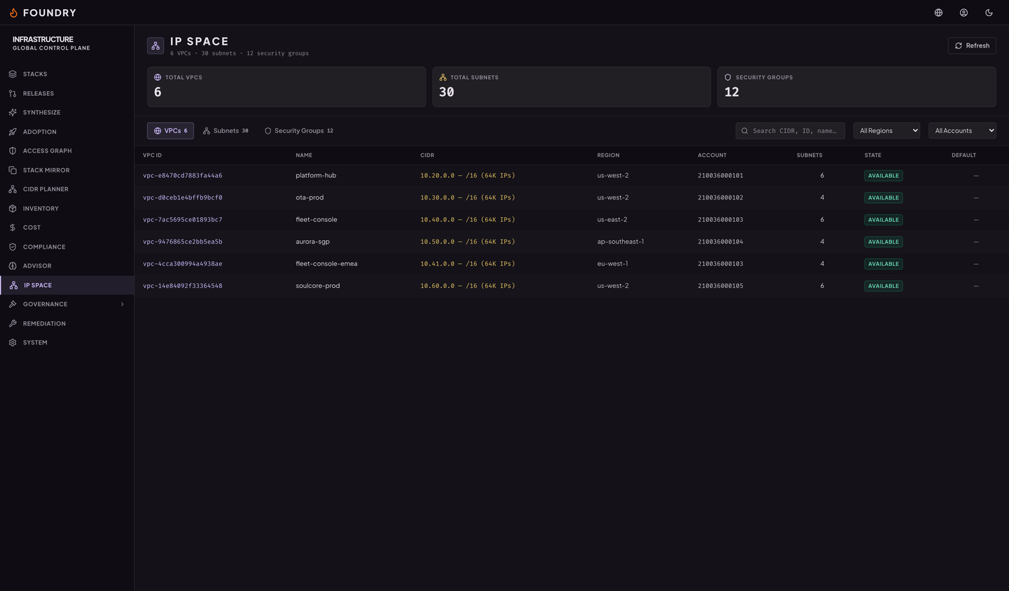
Task: Toggle dark mode moon icon
Action: coord(989,13)
